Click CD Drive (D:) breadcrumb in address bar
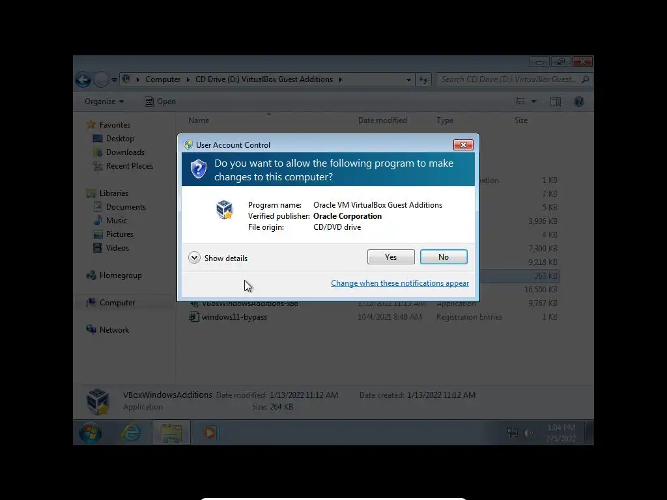667x500 pixels. (x=264, y=79)
